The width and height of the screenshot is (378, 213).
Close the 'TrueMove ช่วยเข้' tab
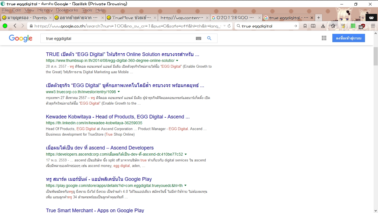pyautogui.click(x=155, y=18)
